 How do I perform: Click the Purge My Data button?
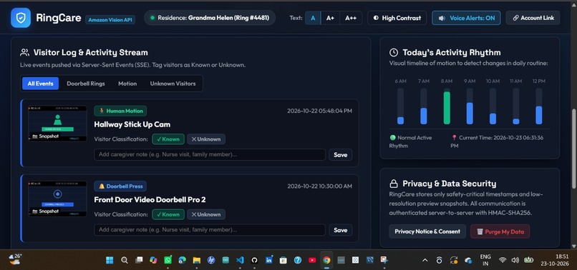[x=500, y=231]
